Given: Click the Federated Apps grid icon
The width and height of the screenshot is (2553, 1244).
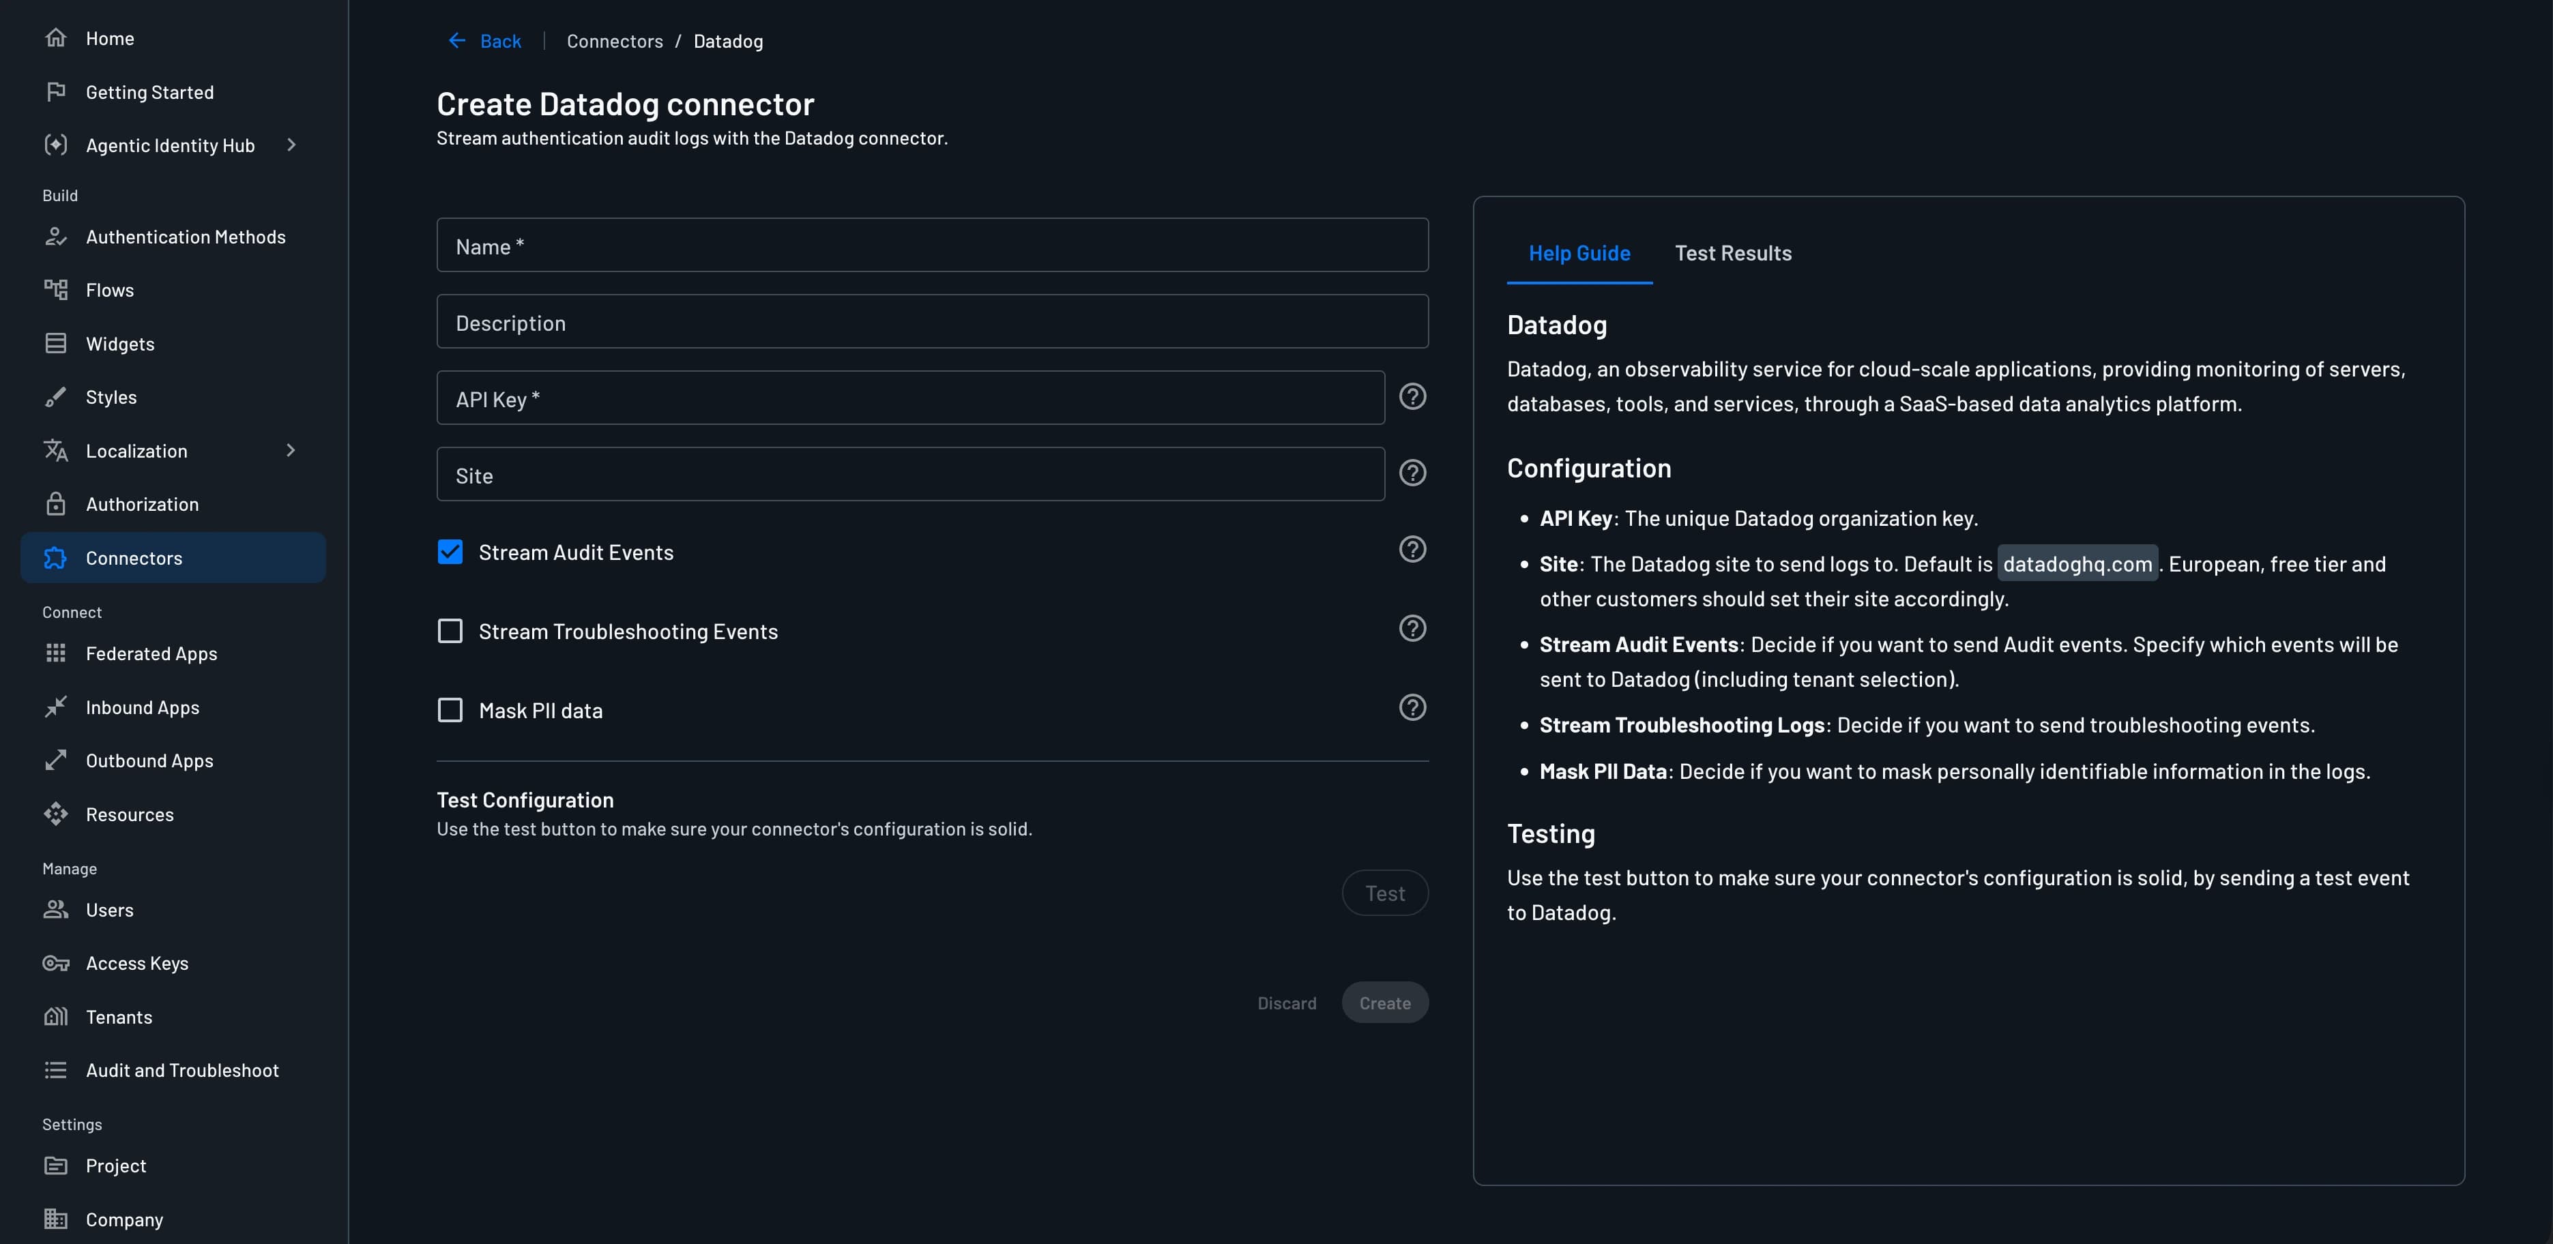Looking at the screenshot, I should coord(55,653).
